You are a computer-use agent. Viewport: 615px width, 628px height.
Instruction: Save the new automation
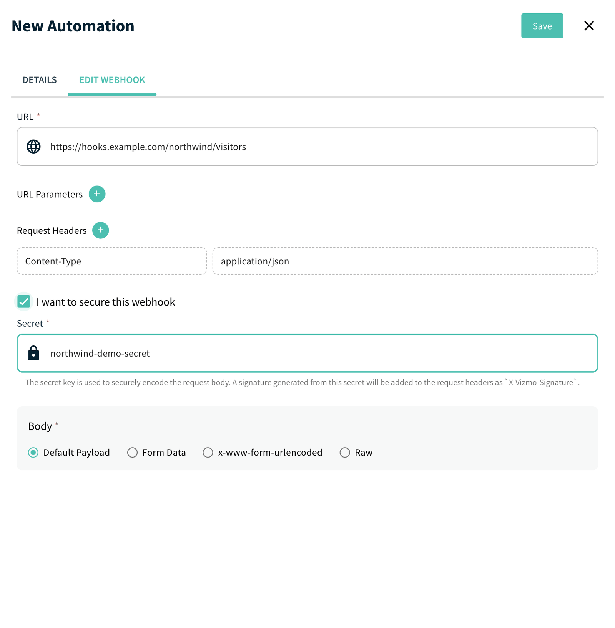click(542, 26)
